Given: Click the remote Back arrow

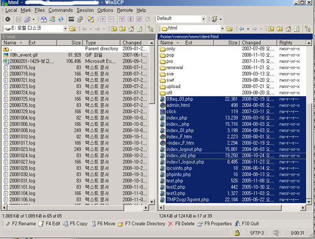Looking at the screenshot, I should [241, 29].
